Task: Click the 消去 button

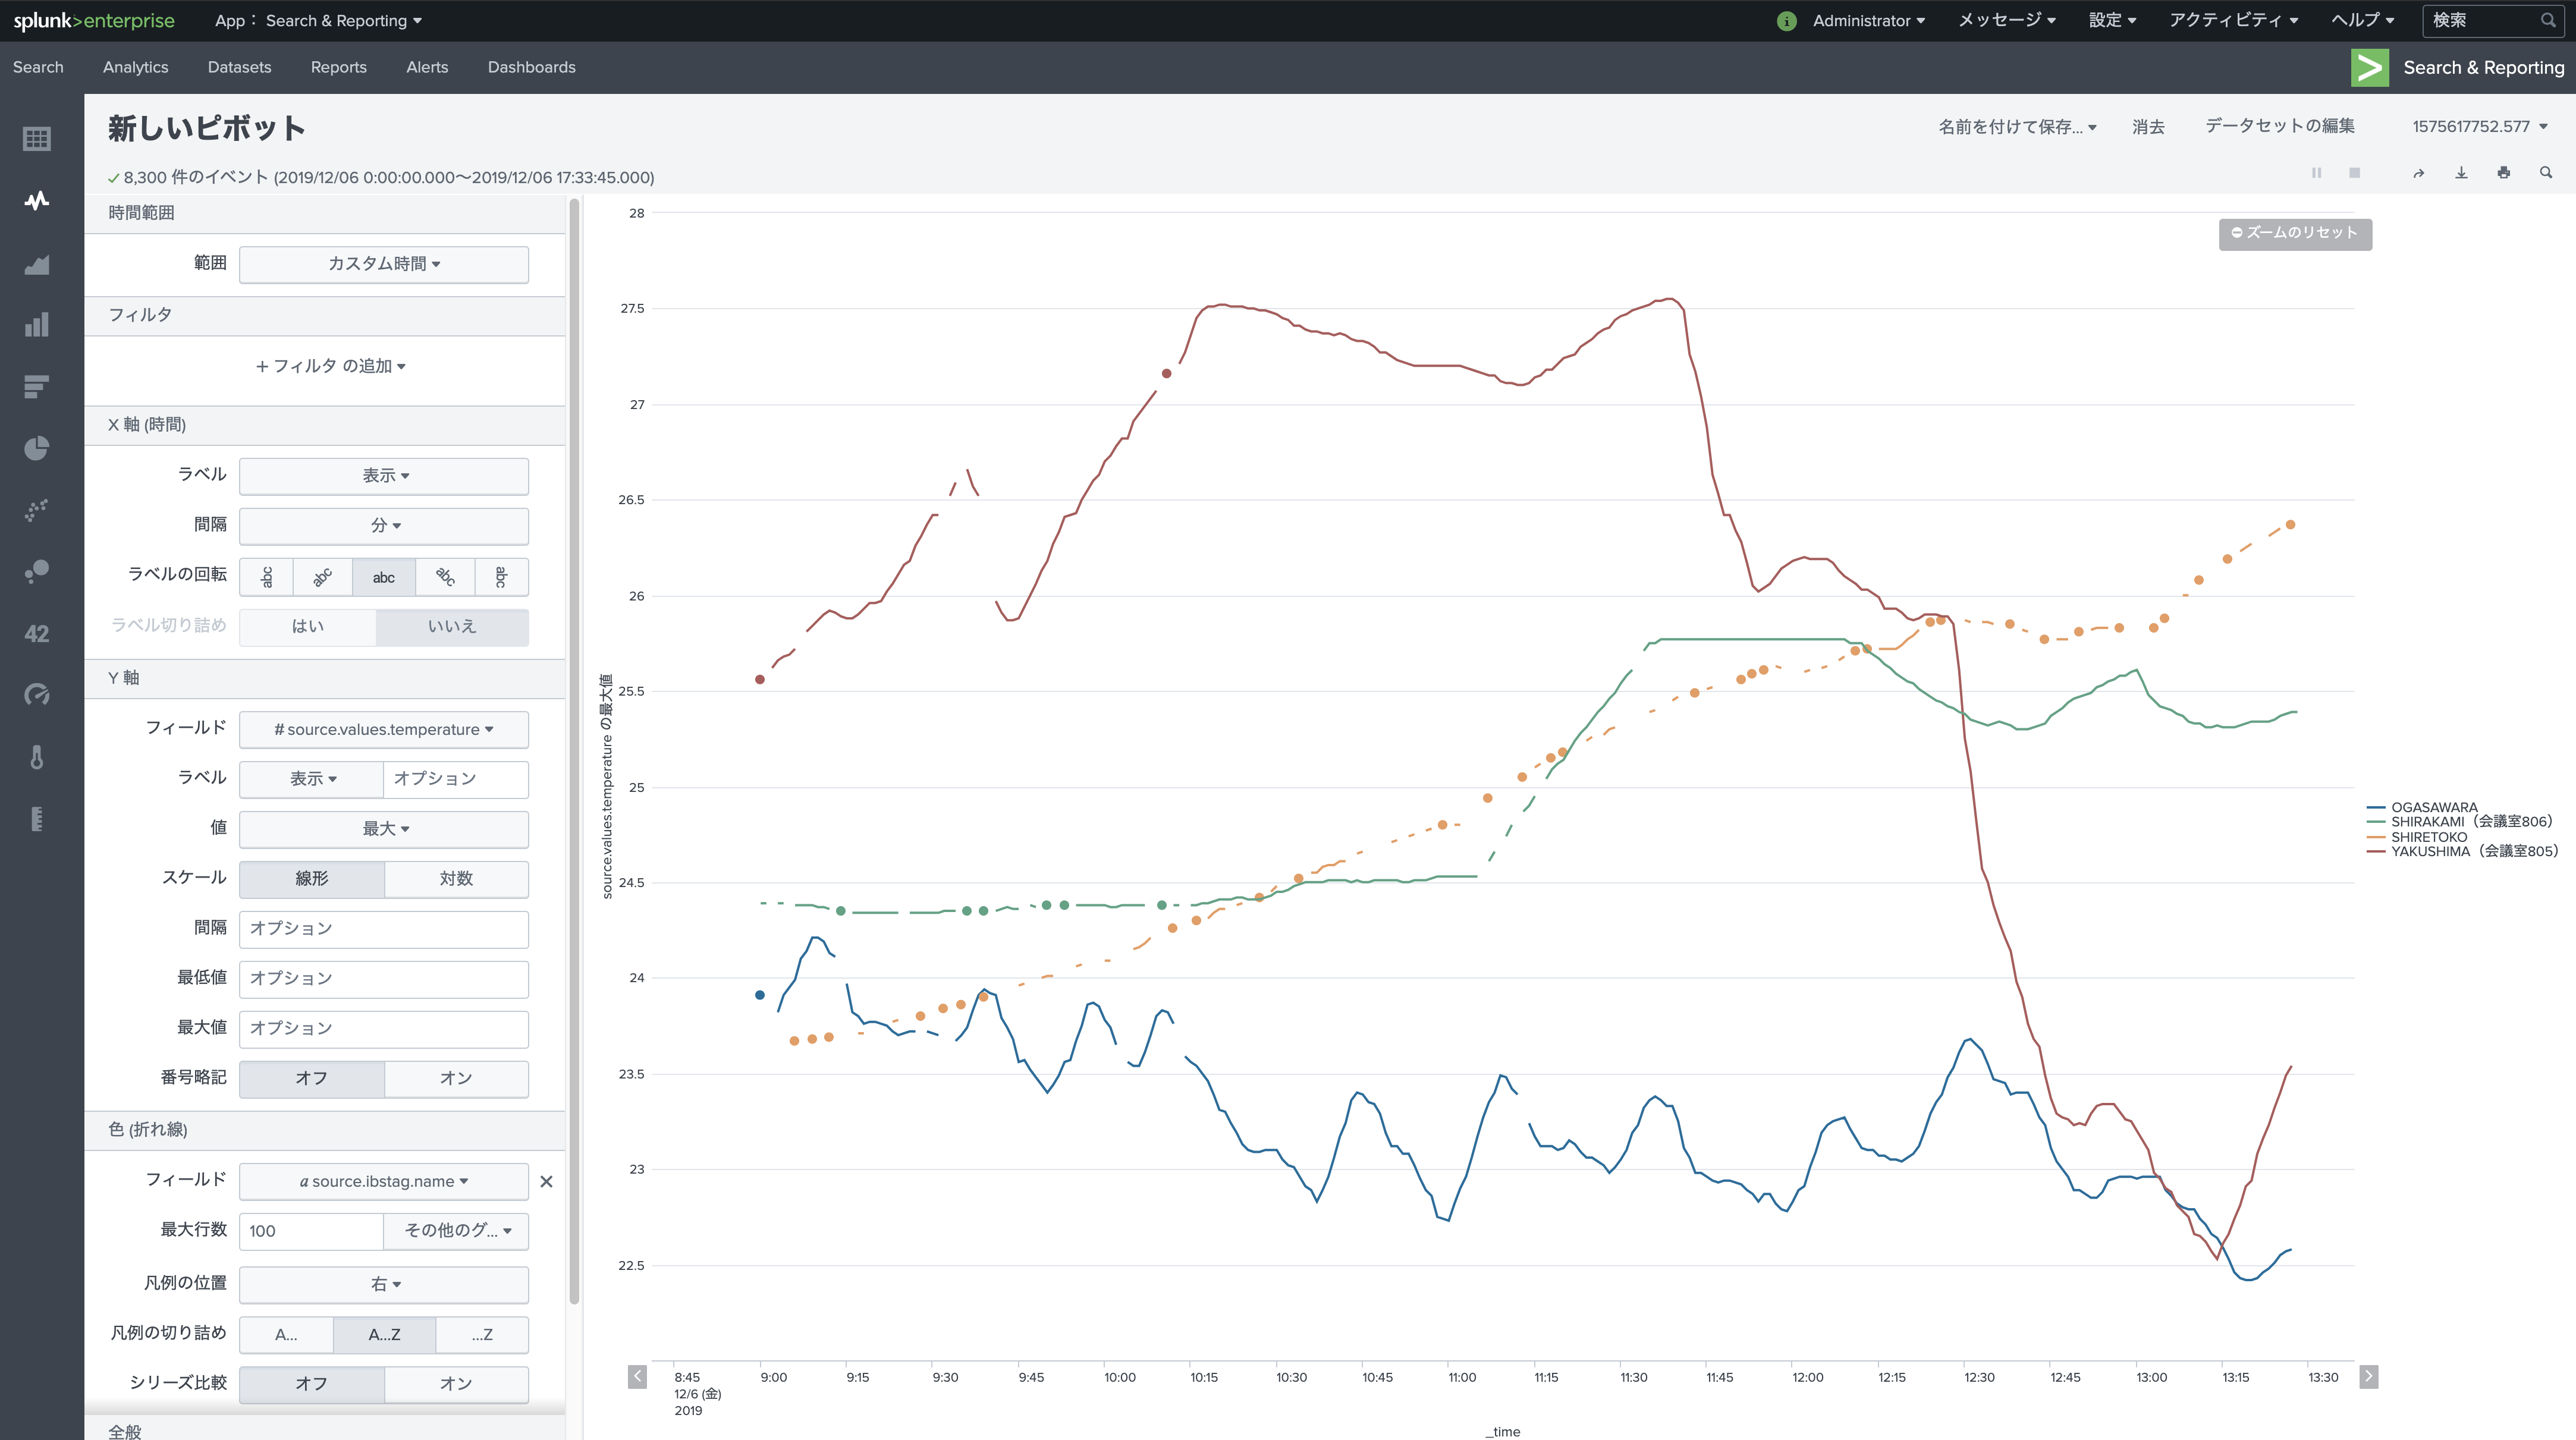Action: click(2148, 127)
